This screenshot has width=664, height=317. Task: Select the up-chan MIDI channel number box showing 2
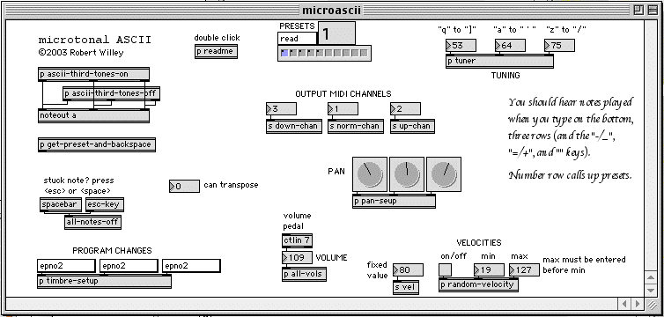(x=405, y=109)
